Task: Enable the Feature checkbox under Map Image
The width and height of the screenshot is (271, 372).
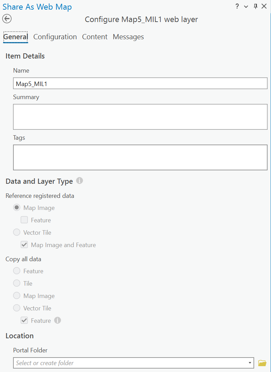Action: point(24,220)
